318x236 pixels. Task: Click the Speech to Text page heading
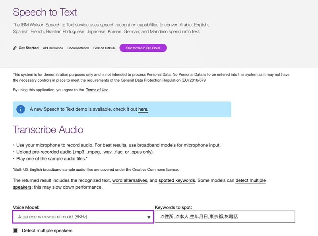coord(45,12)
